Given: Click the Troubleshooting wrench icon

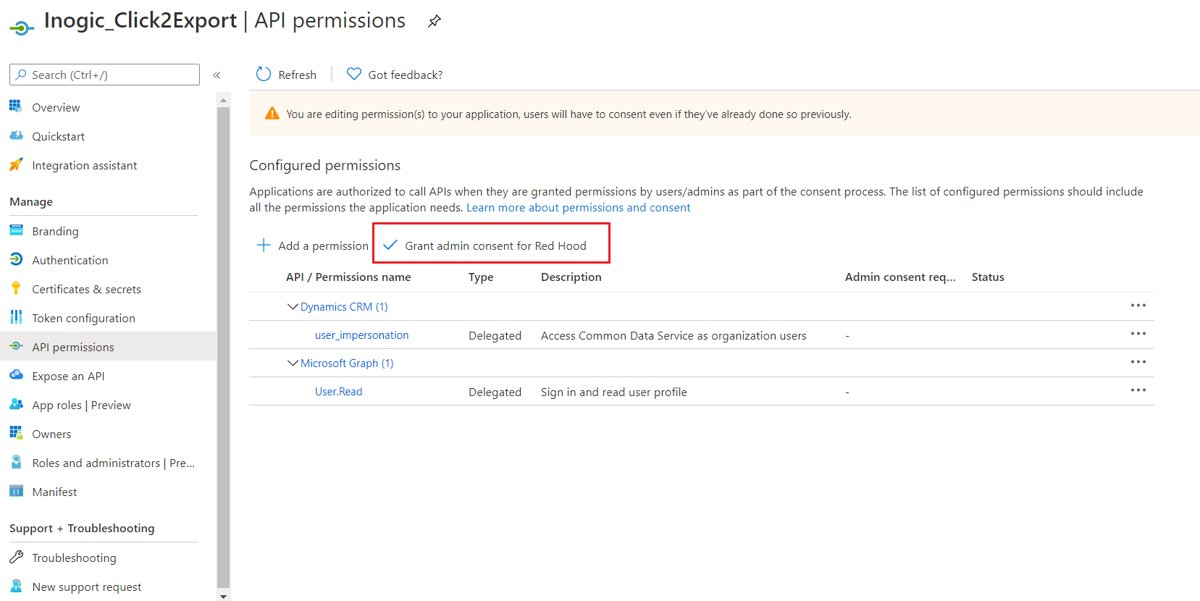Looking at the screenshot, I should click(x=16, y=557).
